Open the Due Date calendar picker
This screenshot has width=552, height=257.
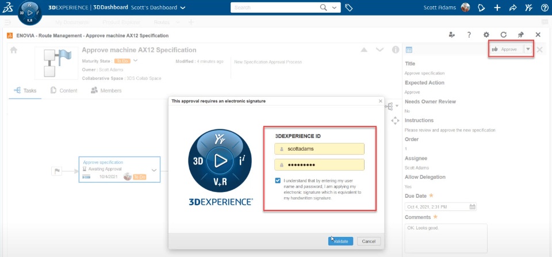pyautogui.click(x=473, y=206)
